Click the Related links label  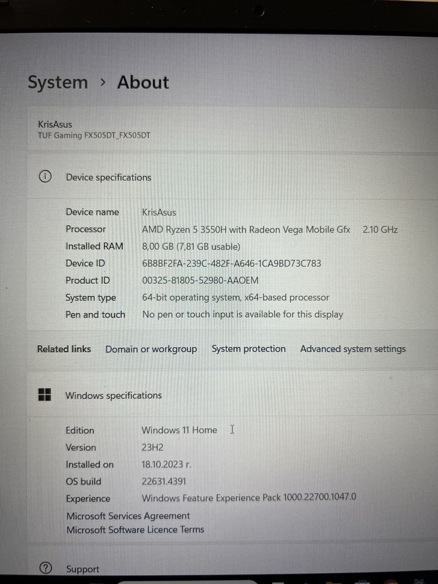pos(64,349)
